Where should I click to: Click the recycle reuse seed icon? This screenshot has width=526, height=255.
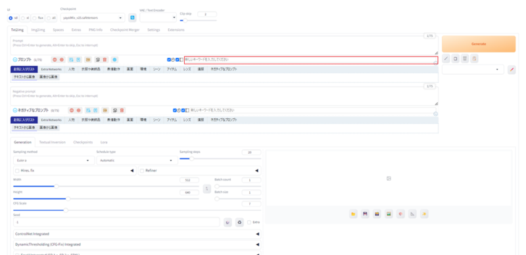pos(239,222)
